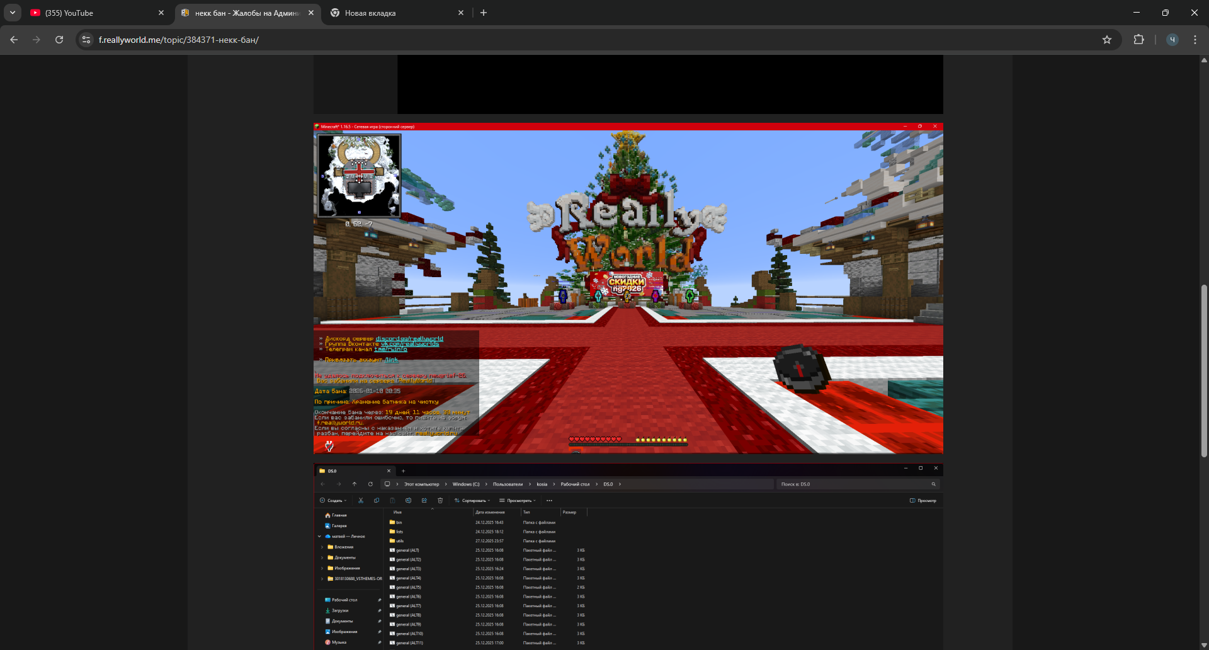Close the некк бан forum tab
Screen dimensions: 1209x650
[x=311, y=13]
